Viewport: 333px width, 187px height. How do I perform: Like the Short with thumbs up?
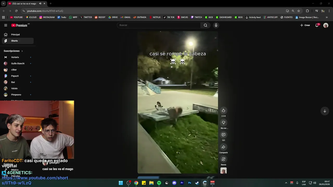coord(223,110)
